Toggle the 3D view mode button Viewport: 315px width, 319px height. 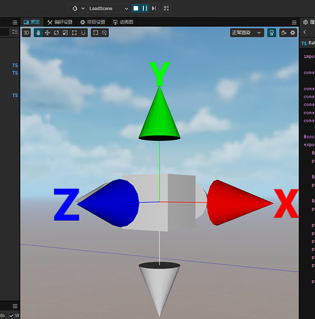[26, 33]
